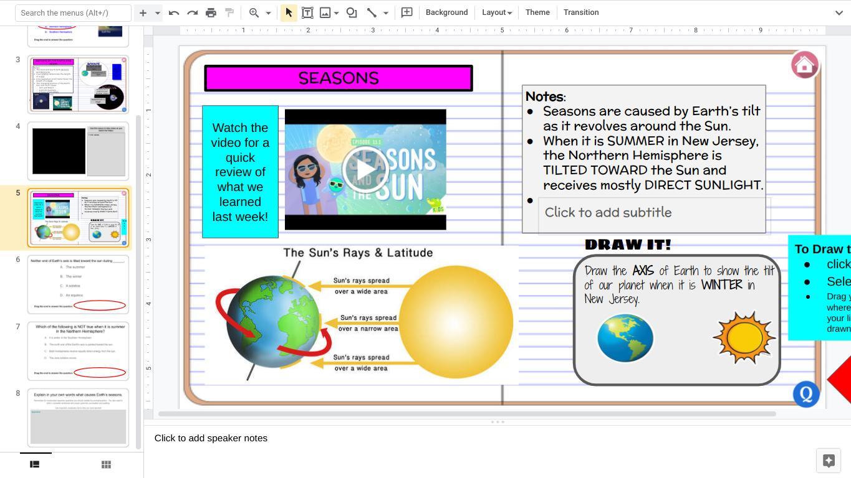The width and height of the screenshot is (851, 478).
Task: Select the Text box tool
Action: 307,12
